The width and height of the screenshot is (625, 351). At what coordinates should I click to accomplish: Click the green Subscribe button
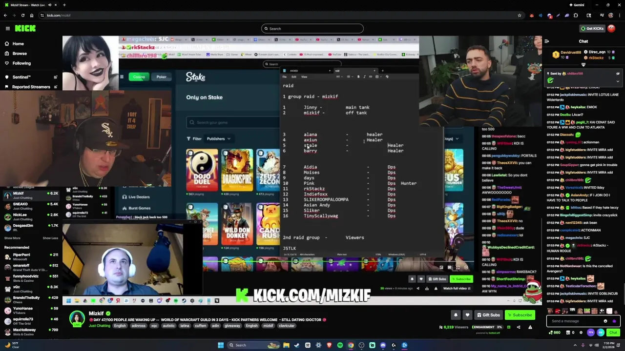tap(520, 315)
